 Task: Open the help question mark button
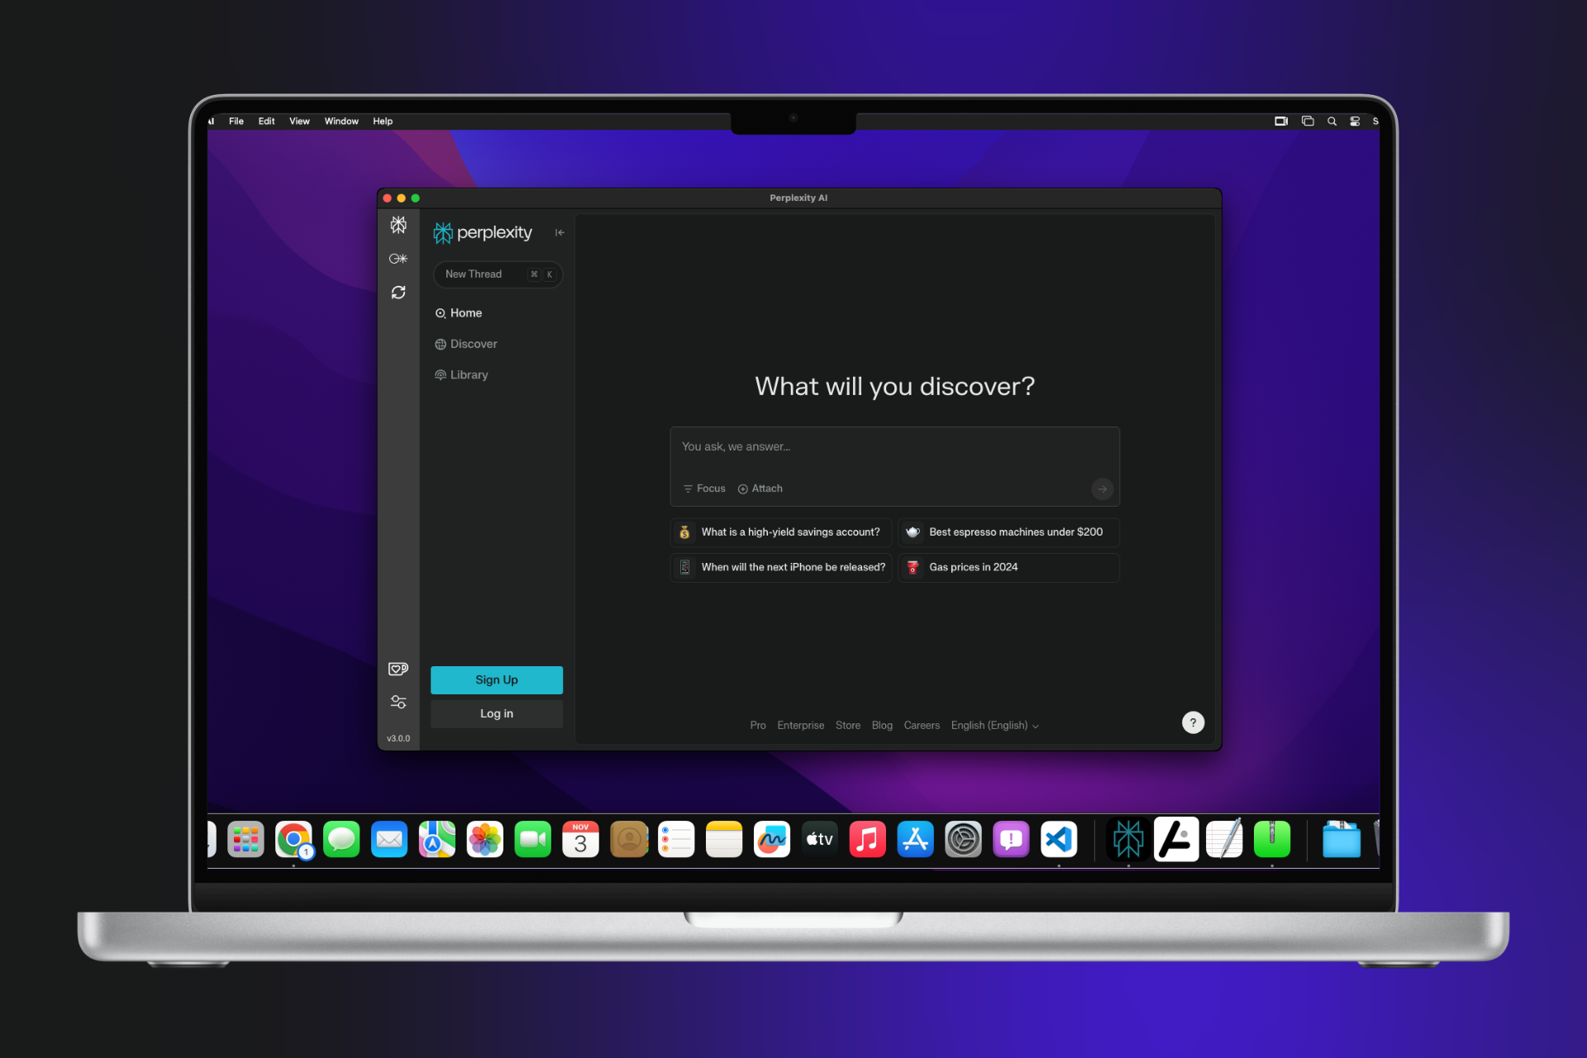[1193, 722]
